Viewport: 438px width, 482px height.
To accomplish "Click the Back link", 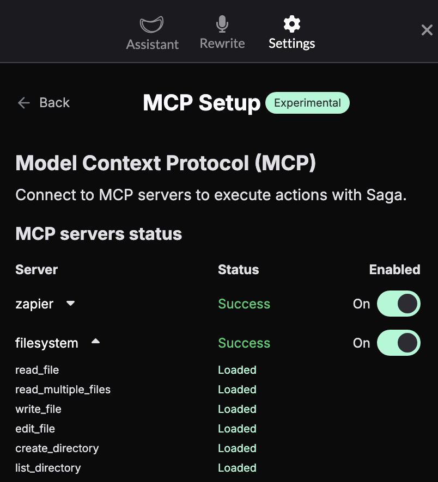I will coord(54,102).
